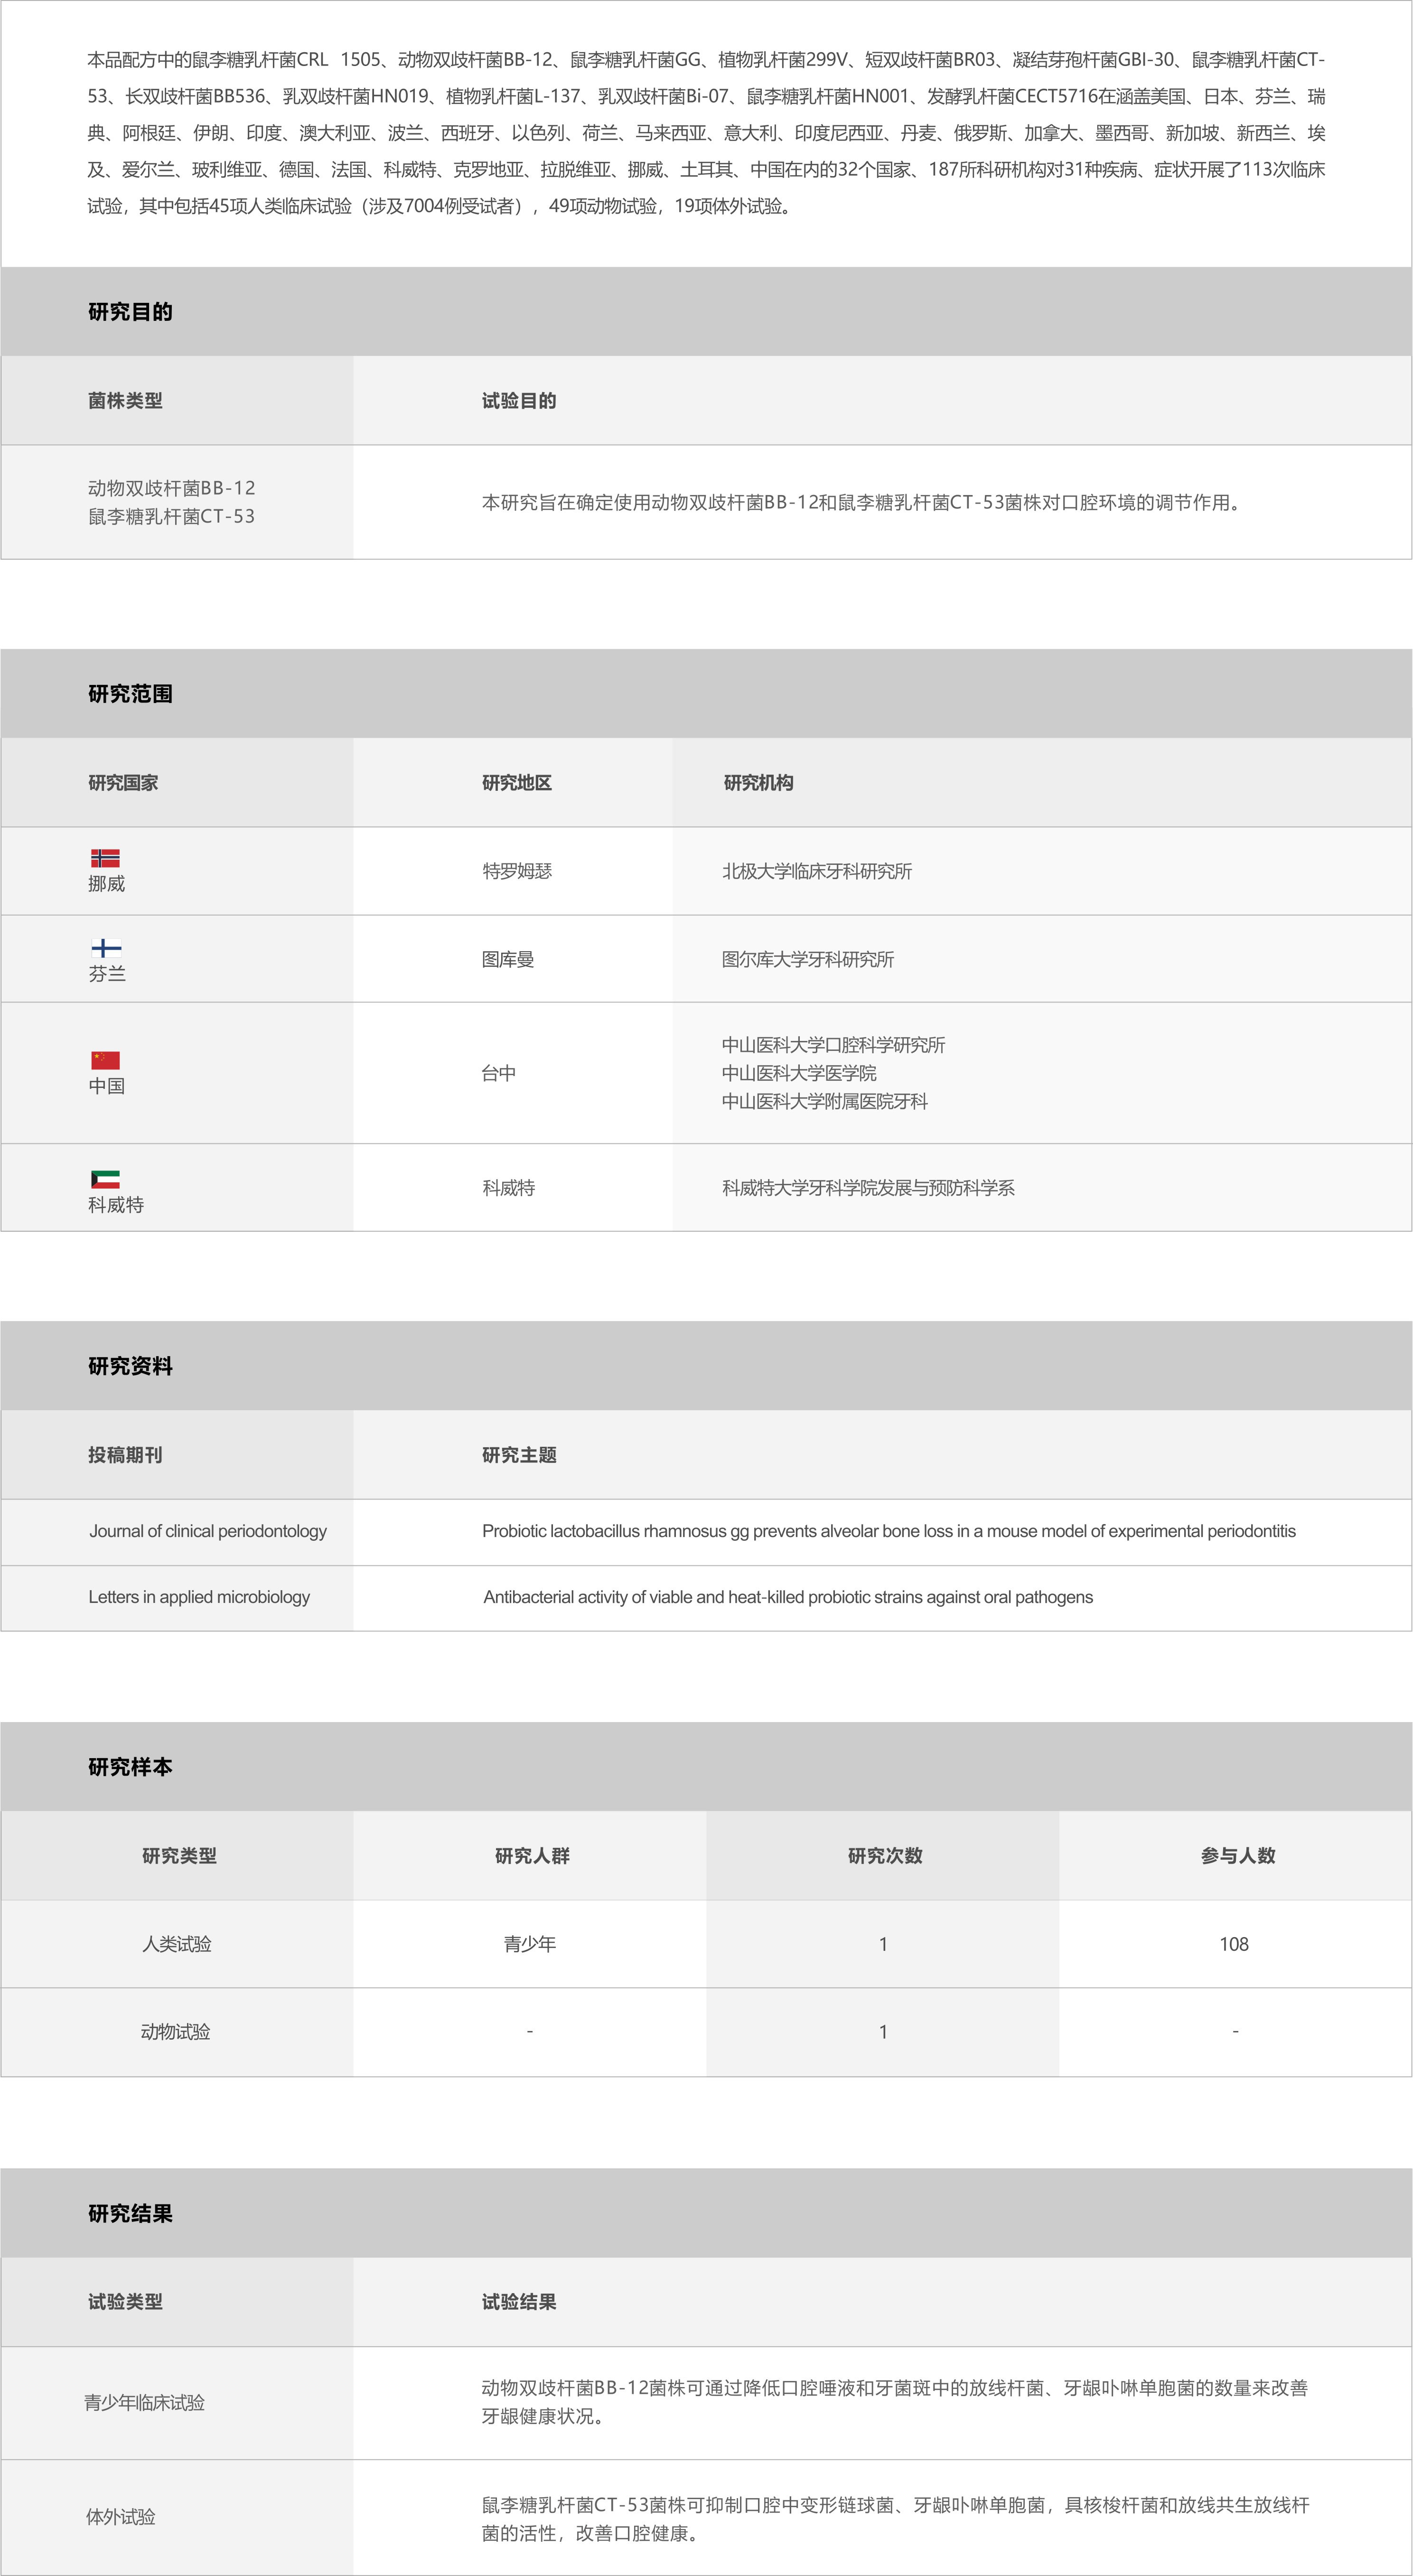Click 科威特大学牙科学院发展与预防科学系 institution
The image size is (1413, 2576).
point(868,1188)
